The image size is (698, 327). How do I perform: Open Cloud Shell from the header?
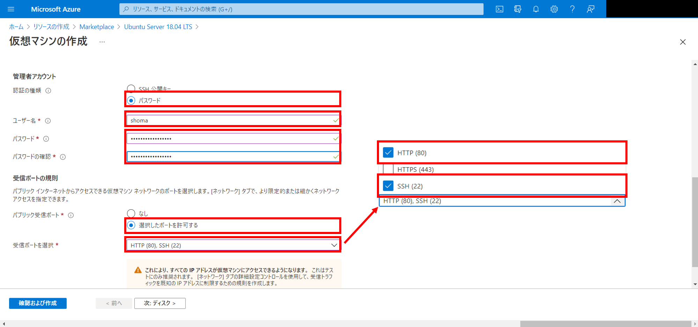499,9
